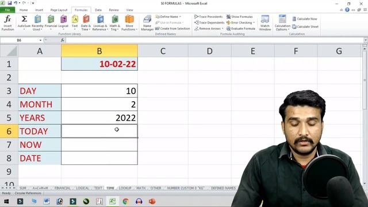This screenshot has width=368, height=207.
Task: Click Calculate Sheet
Action: pos(305,27)
